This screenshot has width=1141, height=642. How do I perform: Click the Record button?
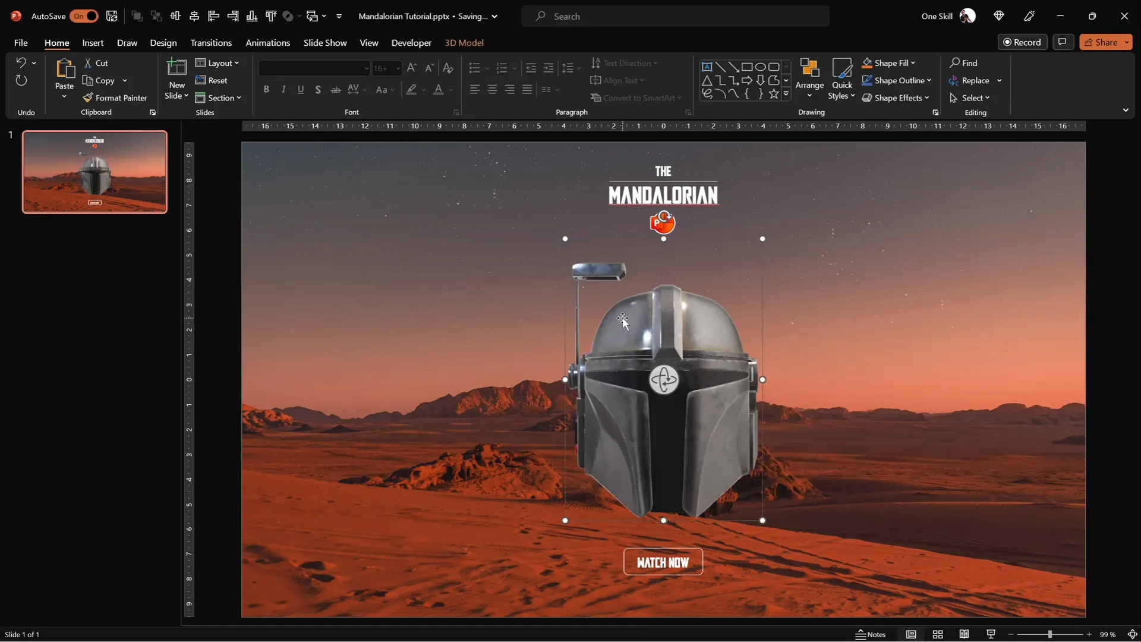(1022, 42)
